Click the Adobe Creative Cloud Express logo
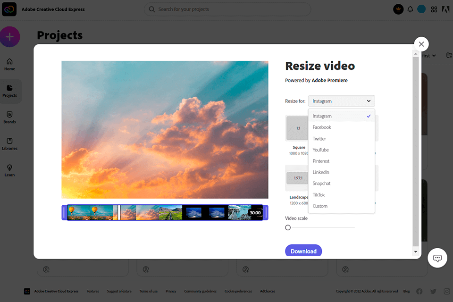This screenshot has width=453, height=302. coord(9,9)
